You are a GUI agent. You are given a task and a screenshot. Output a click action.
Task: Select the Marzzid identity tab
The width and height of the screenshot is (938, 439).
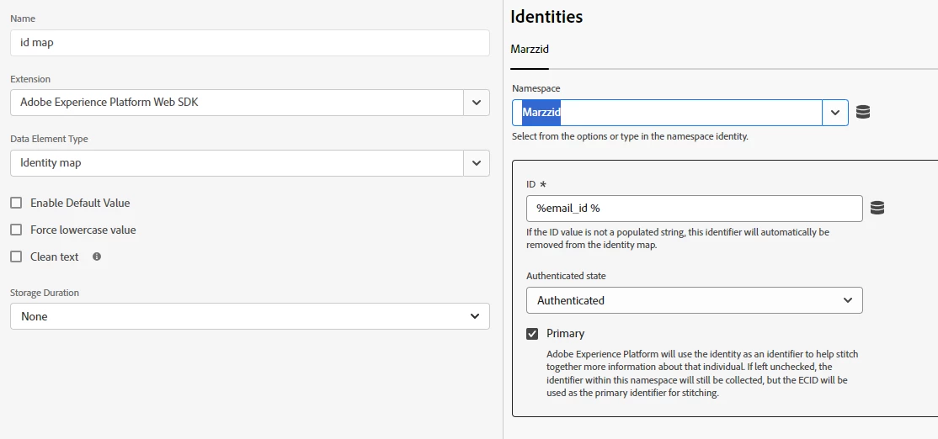coord(530,50)
